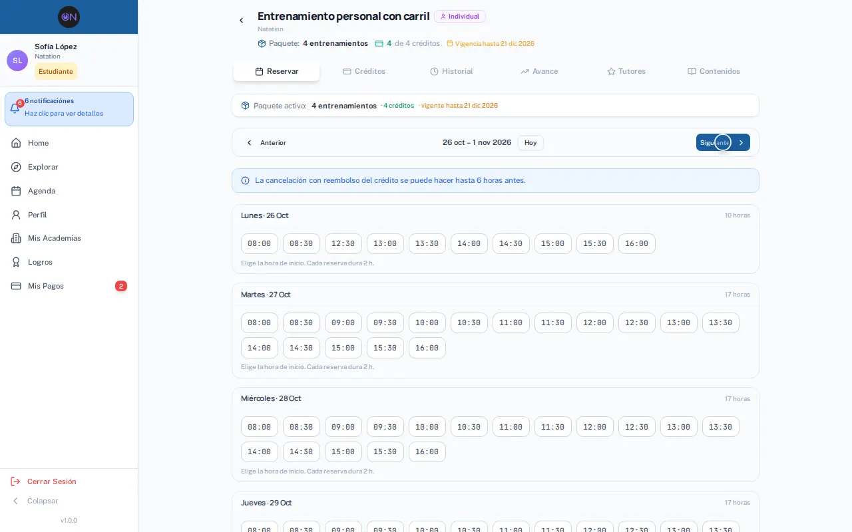Click the Mis Pagos card icon
Screen dimensions: 852x532
point(16,286)
